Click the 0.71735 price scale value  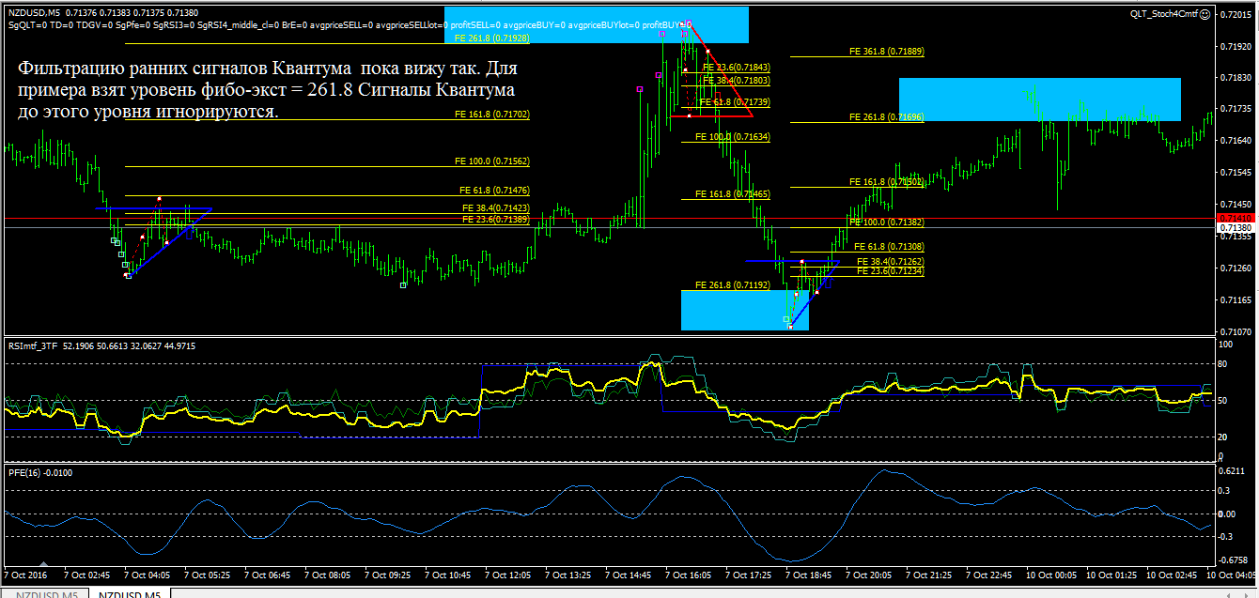click(1237, 110)
